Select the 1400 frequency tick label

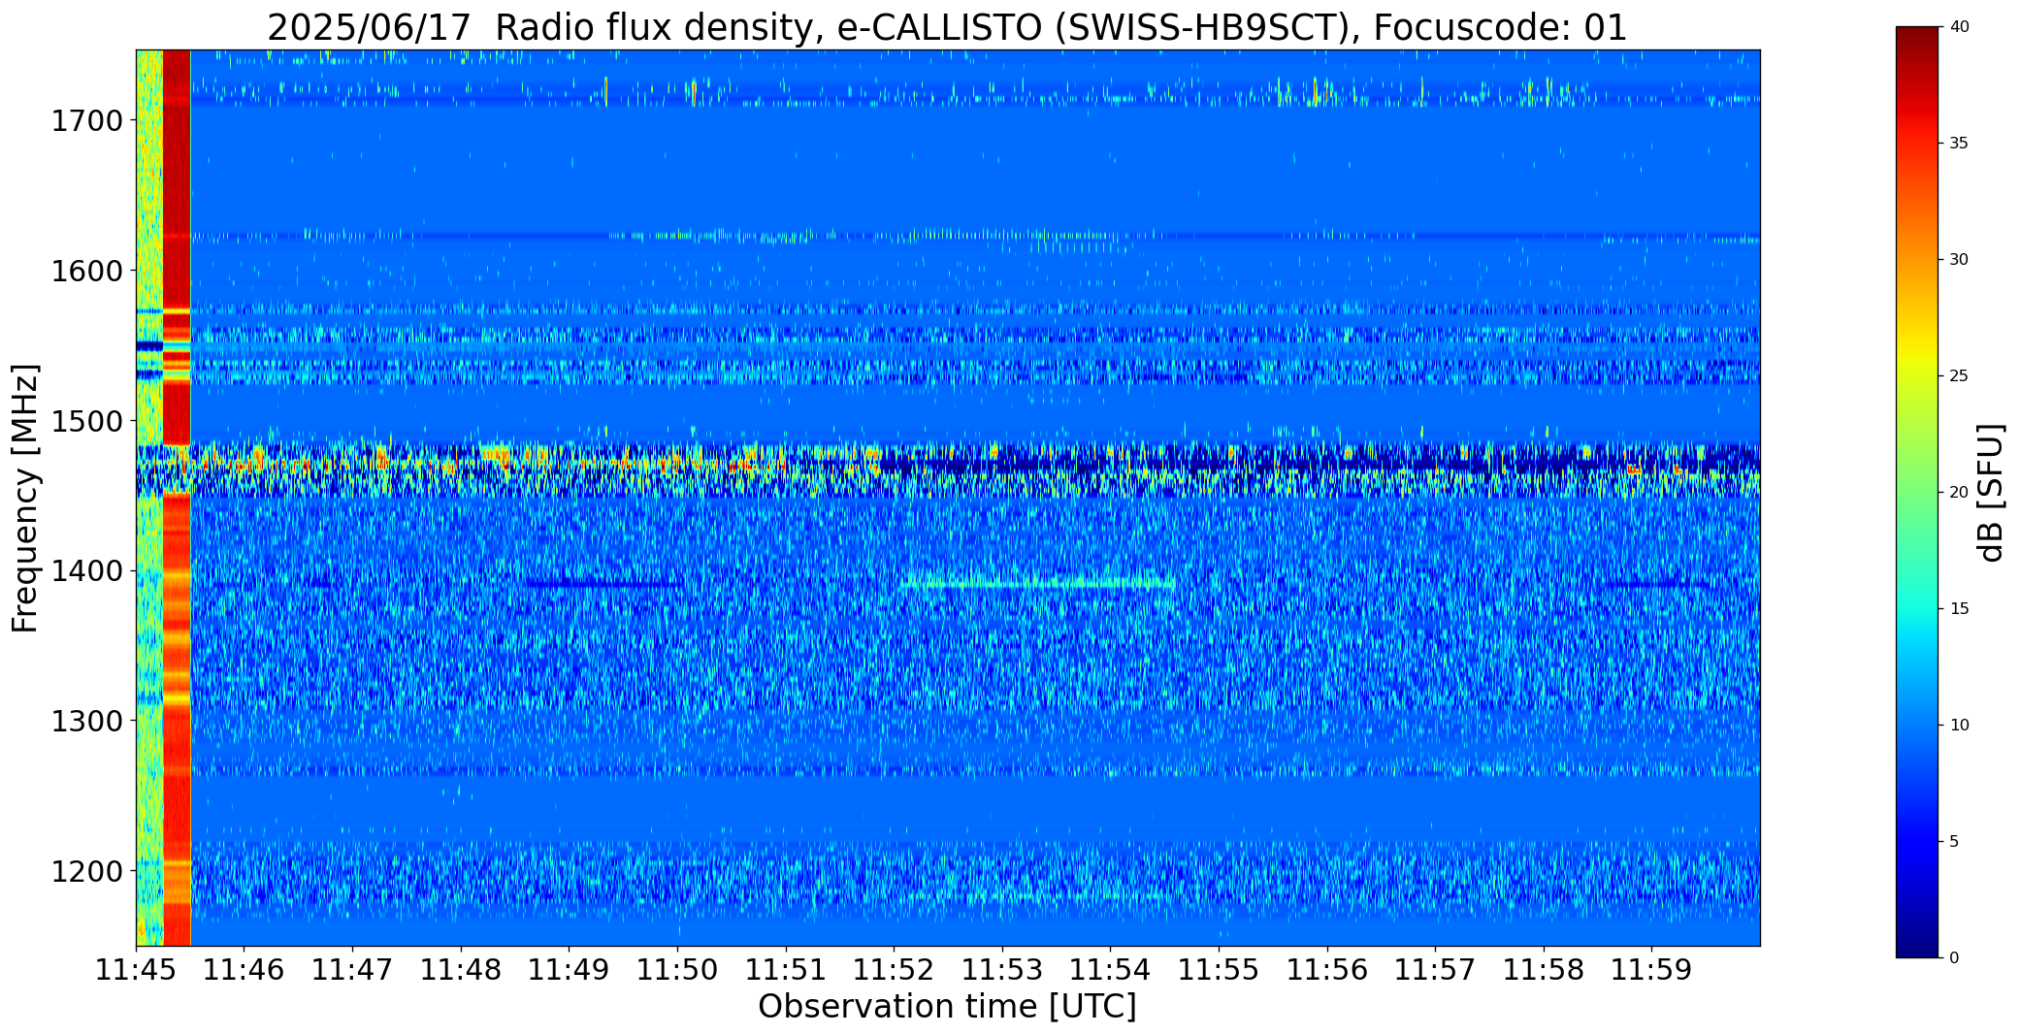[86, 571]
